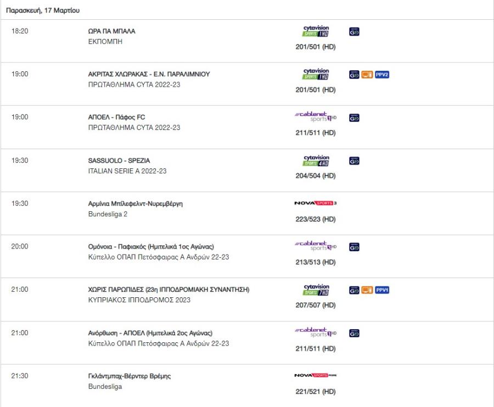Click the PPV1 badge for the horse racing event
494x407 pixels.
point(382,290)
